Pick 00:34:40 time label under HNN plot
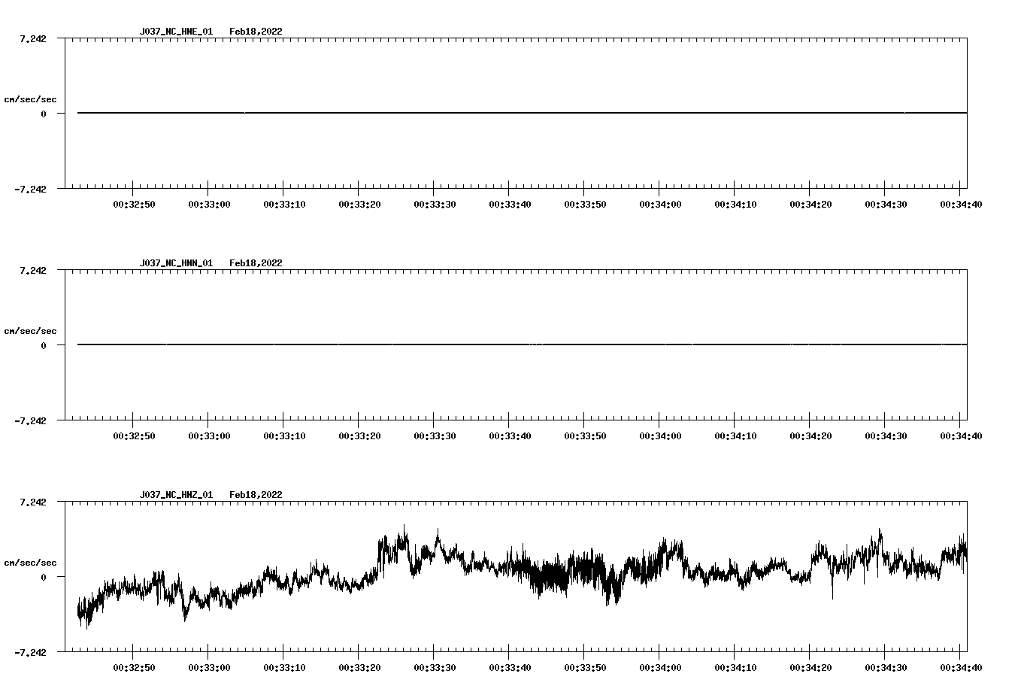The height and width of the screenshot is (695, 1021). 961,436
